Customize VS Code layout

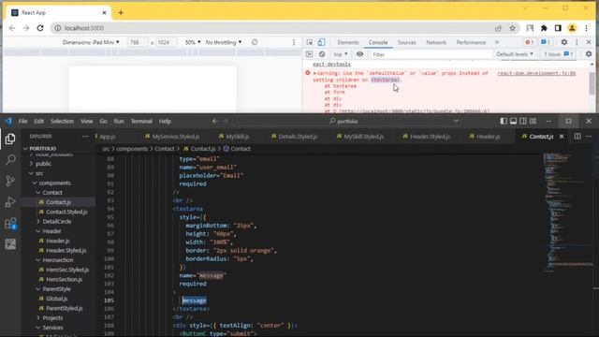point(533,121)
